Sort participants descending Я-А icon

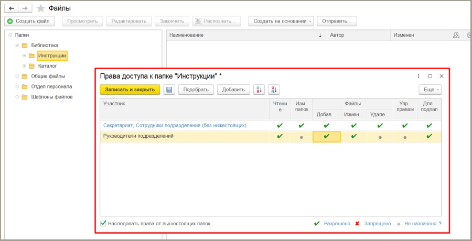click(x=274, y=90)
